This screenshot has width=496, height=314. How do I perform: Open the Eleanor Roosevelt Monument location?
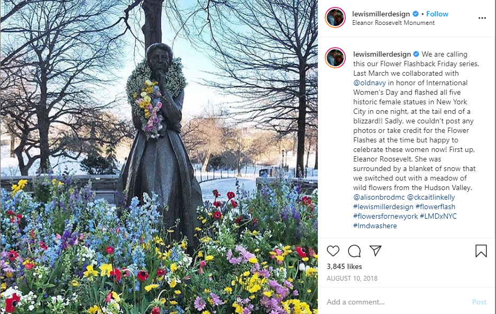(393, 23)
